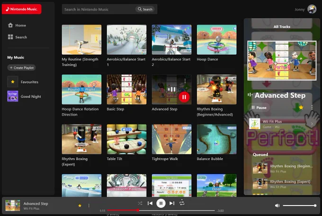The image size is (322, 216).
Task: Open the Home page in sidebar
Action: click(17, 25)
